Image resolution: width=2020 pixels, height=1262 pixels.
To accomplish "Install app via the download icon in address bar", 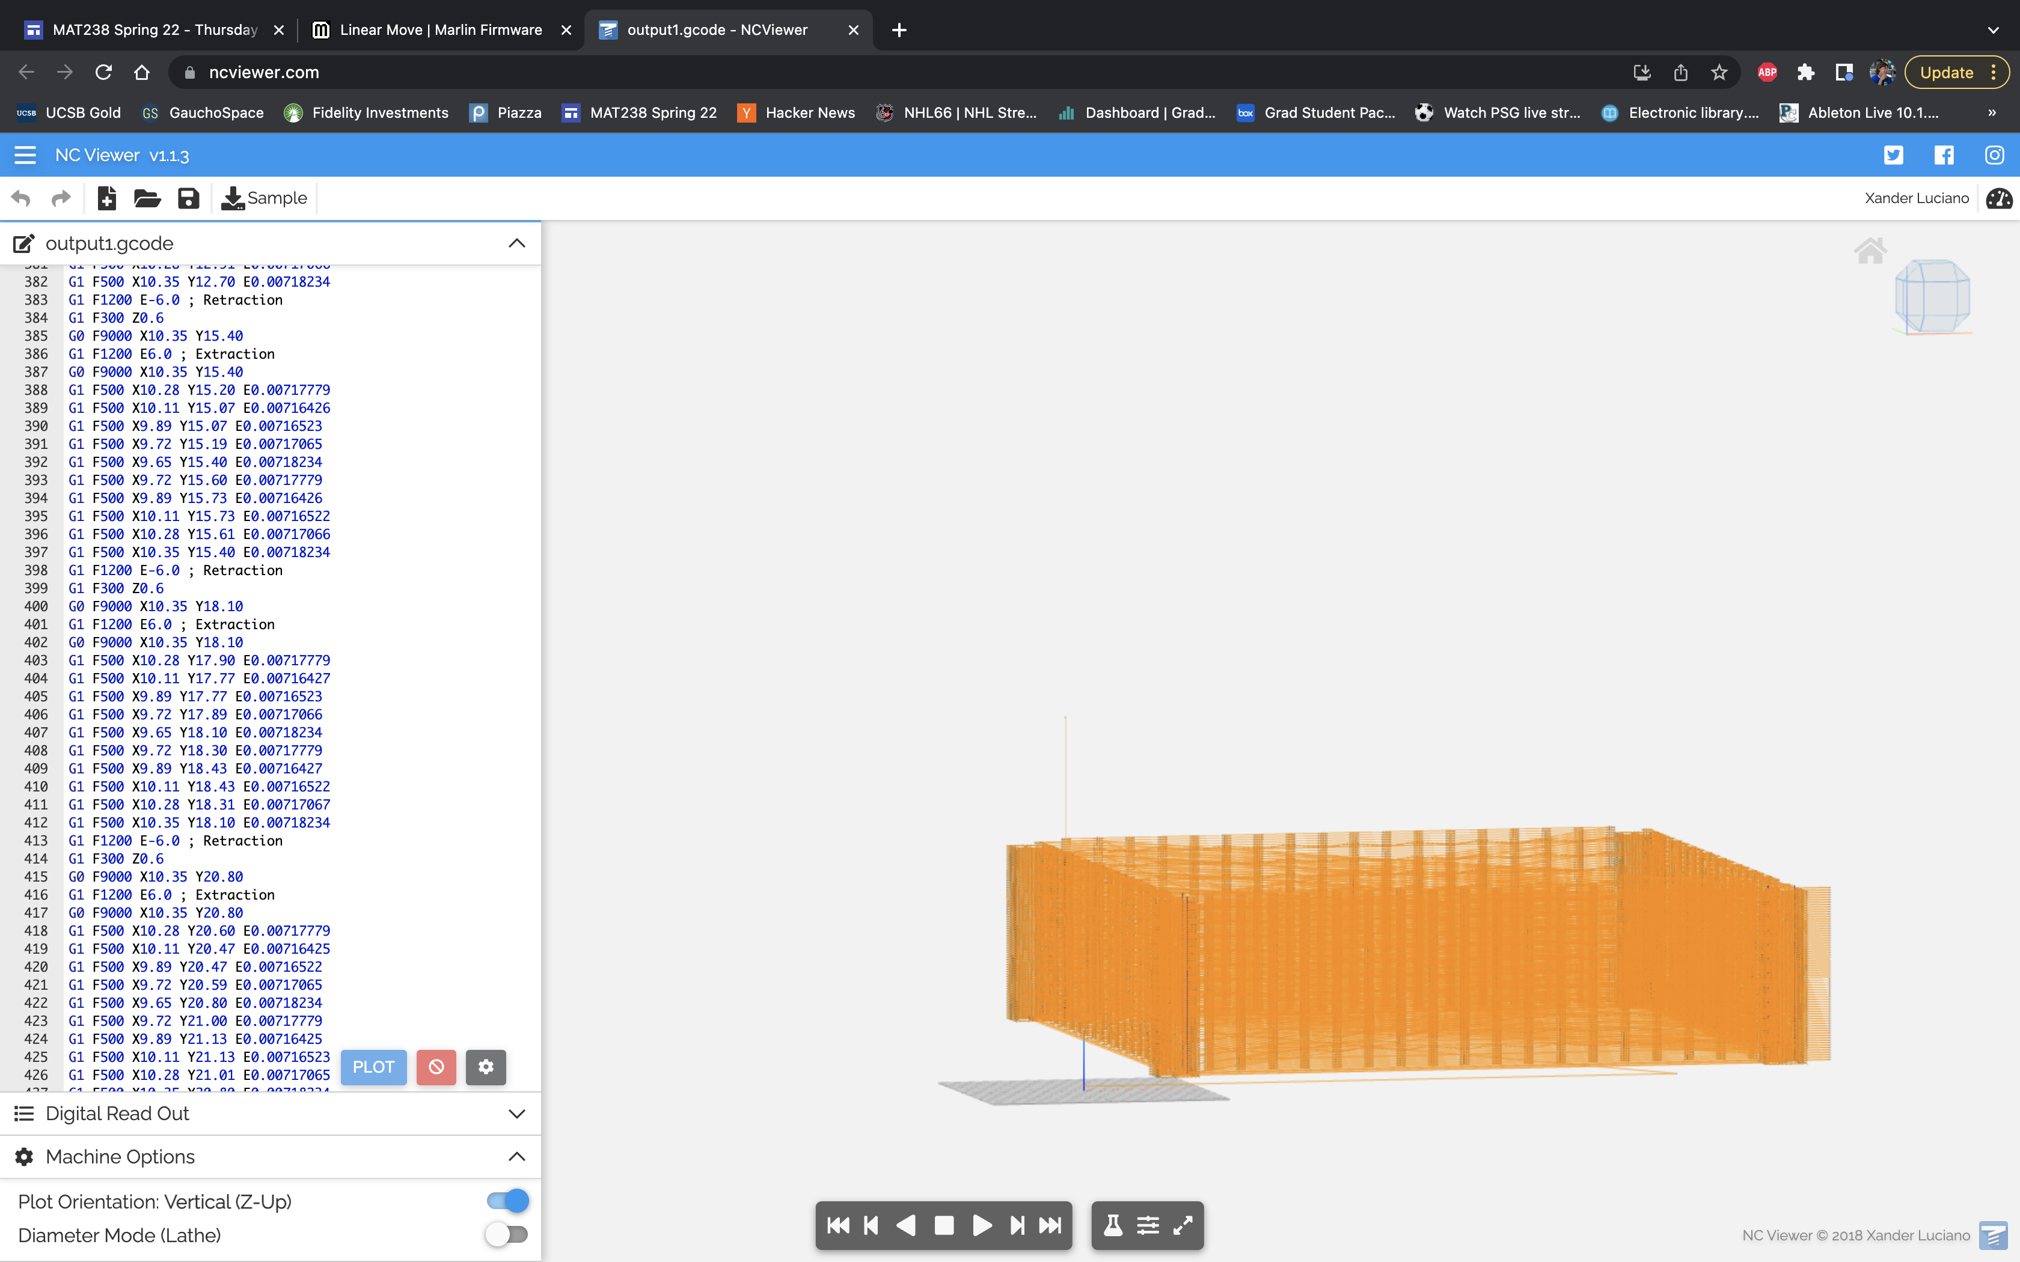I will (x=1642, y=73).
